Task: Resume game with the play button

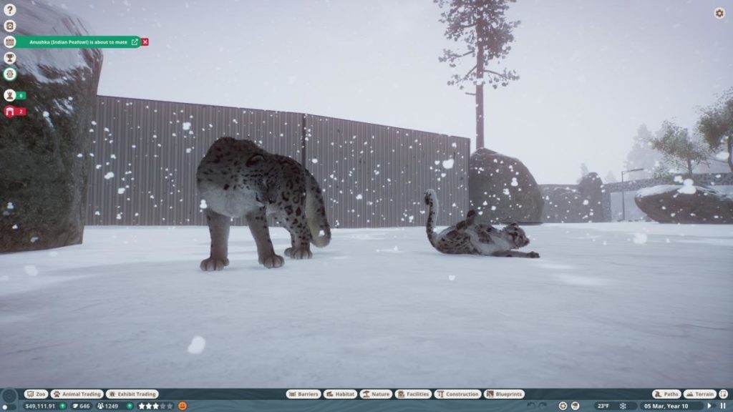Action: tap(709, 406)
